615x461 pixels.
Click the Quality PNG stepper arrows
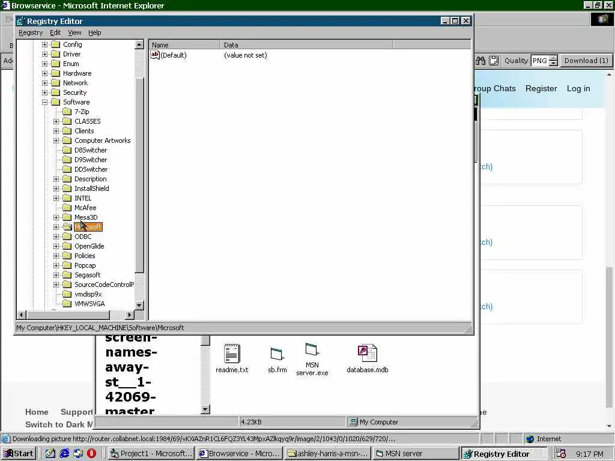click(553, 61)
